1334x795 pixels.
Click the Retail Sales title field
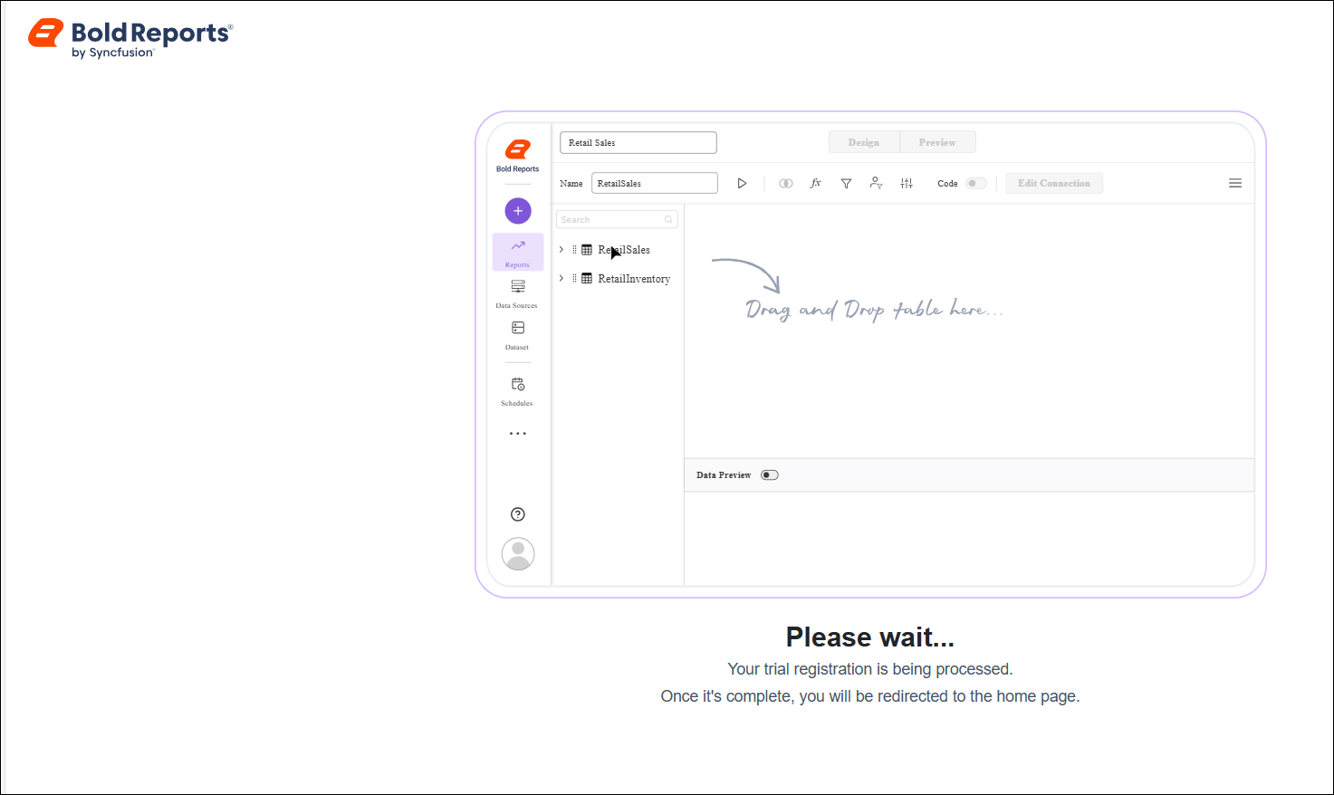tap(638, 142)
